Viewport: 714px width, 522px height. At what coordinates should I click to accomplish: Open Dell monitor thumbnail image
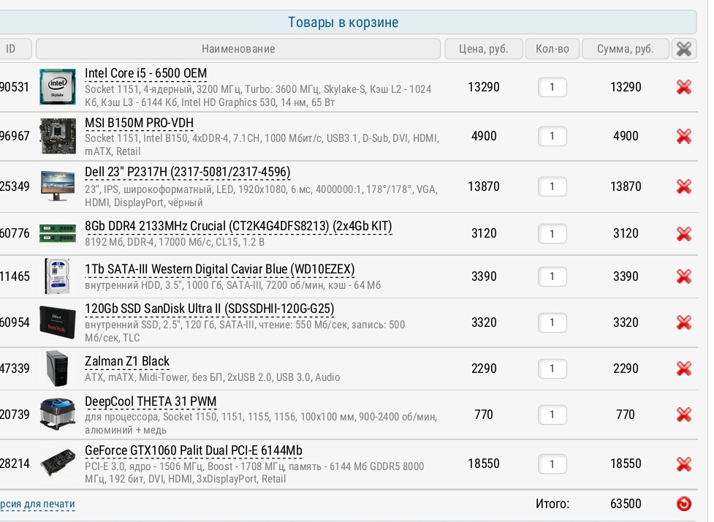coord(58,186)
